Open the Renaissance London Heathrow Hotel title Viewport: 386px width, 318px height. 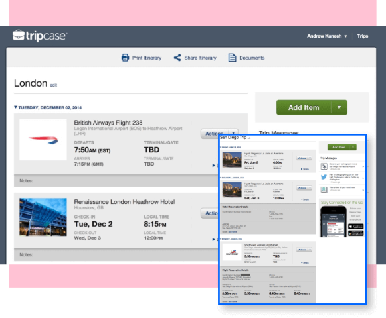point(124,202)
